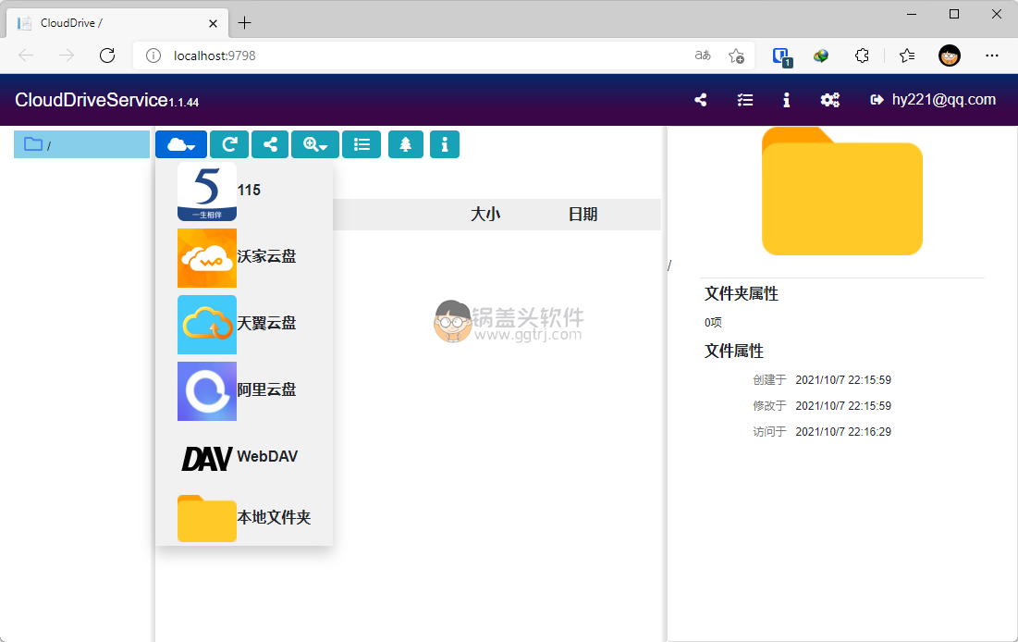This screenshot has height=642, width=1018.
Task: Open the favorites list icon
Action: (907, 56)
